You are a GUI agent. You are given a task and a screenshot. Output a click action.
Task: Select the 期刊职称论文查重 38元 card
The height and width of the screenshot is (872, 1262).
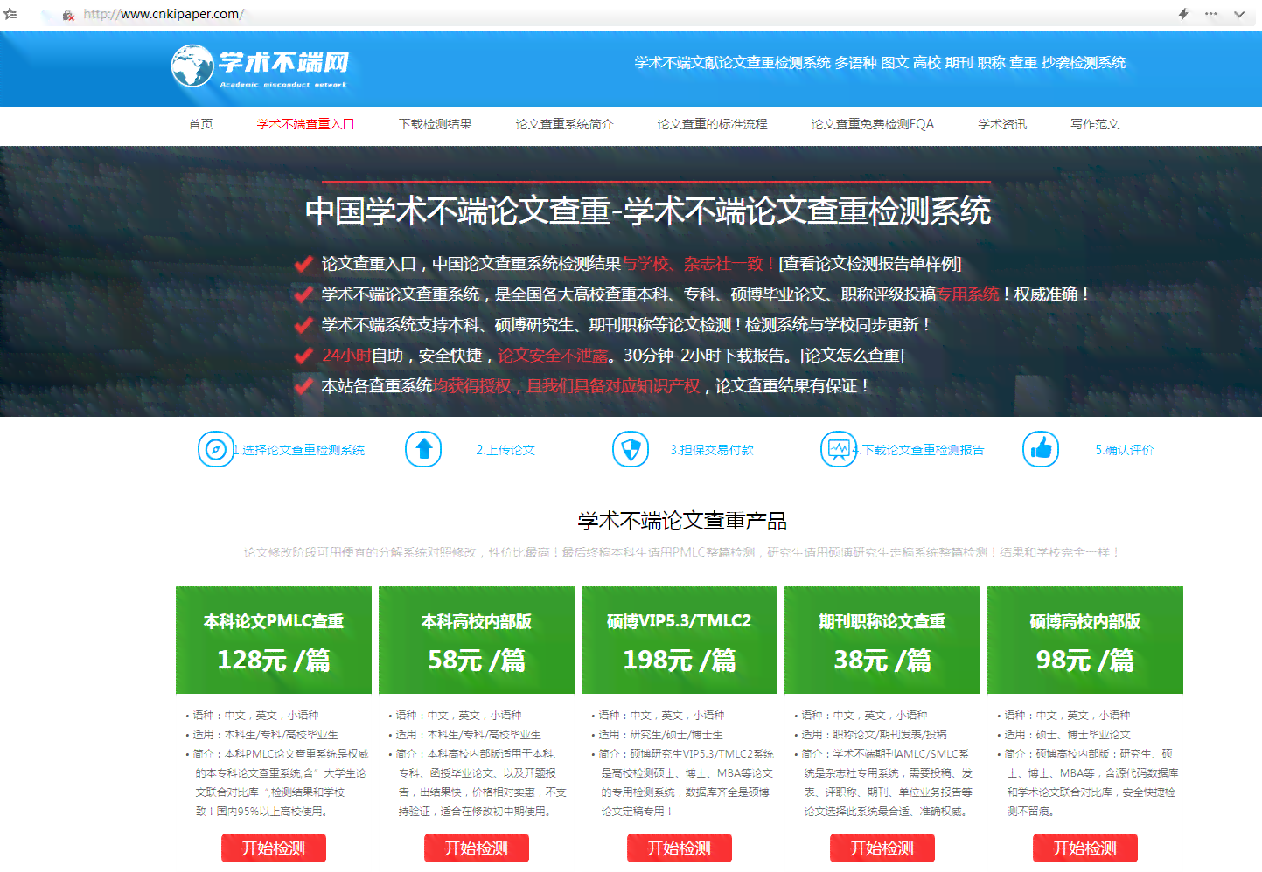[x=882, y=640]
